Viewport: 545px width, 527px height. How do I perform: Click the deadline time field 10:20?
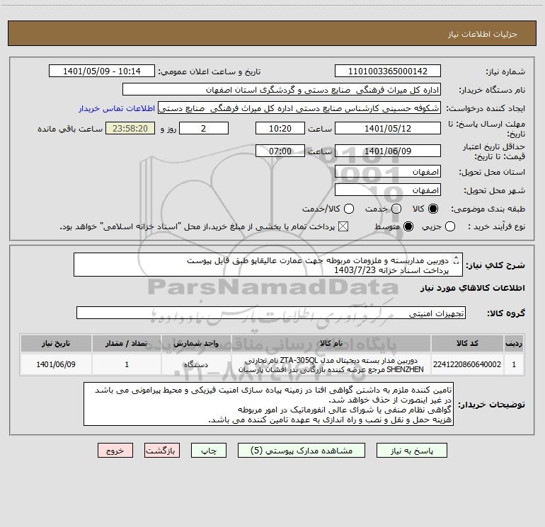[280, 128]
